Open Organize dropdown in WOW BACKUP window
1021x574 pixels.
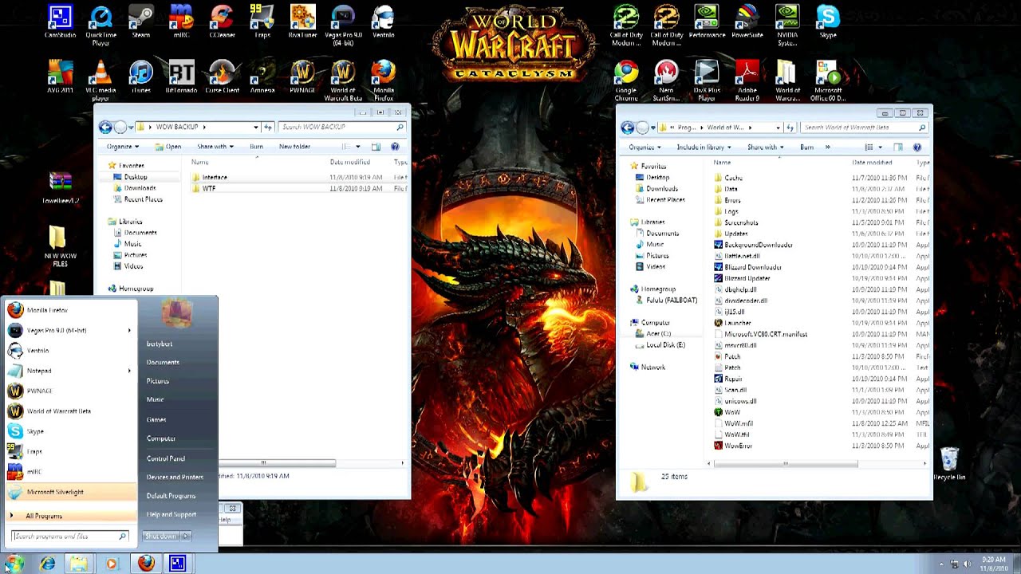123,147
